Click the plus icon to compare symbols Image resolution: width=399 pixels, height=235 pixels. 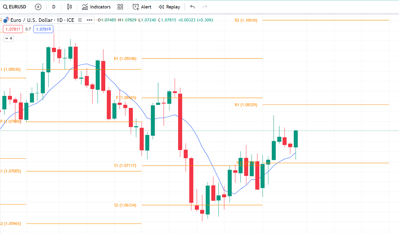(38, 7)
